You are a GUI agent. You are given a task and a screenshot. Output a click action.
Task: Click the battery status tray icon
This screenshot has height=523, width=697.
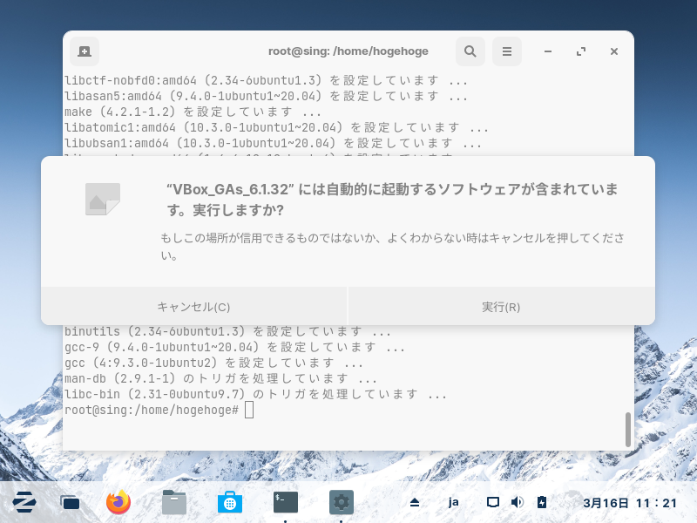coord(541,503)
